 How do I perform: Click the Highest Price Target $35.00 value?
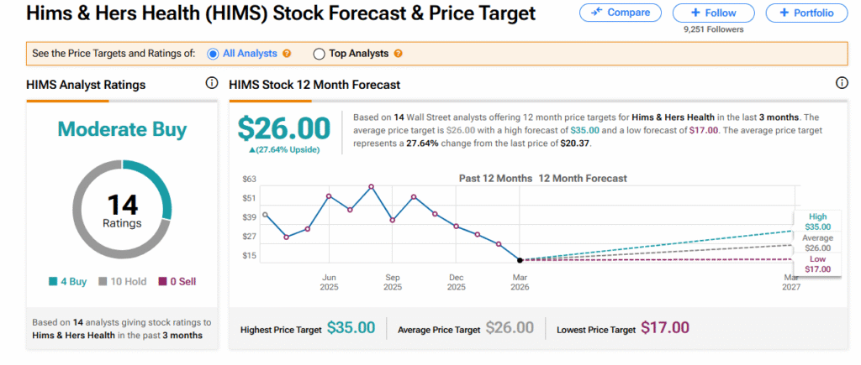tap(351, 328)
